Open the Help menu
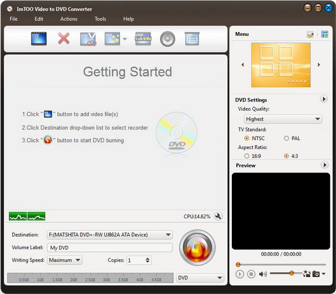This screenshot has width=336, height=294. (128, 19)
